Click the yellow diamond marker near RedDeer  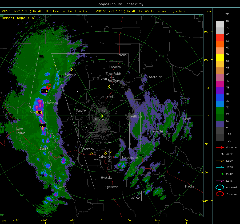point(110,87)
